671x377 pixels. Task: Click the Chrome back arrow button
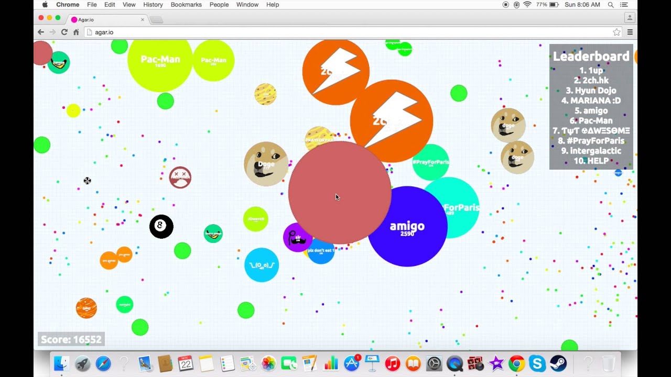(41, 32)
